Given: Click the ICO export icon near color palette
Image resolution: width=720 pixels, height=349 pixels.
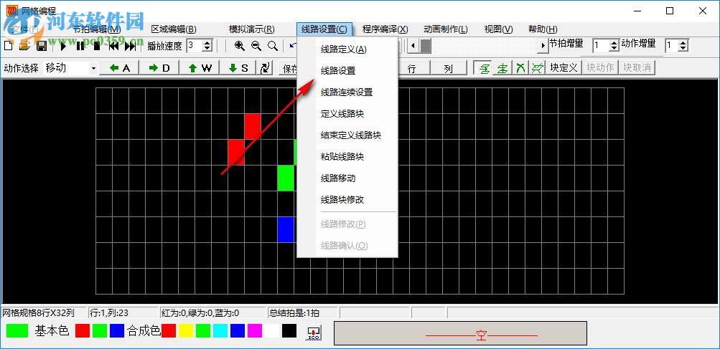Looking at the screenshot, I should [314, 333].
